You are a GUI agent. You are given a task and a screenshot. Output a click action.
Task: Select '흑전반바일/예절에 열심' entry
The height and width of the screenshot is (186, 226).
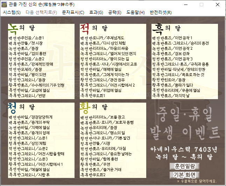[x=29, y=170]
